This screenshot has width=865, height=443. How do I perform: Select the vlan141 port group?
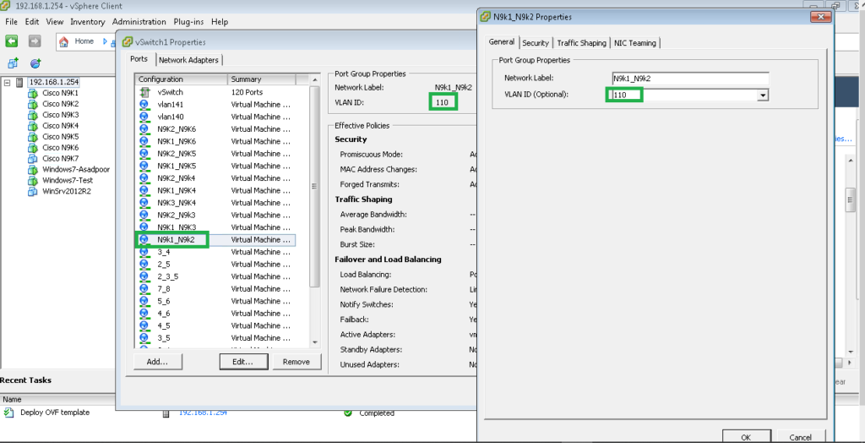tap(215, 104)
